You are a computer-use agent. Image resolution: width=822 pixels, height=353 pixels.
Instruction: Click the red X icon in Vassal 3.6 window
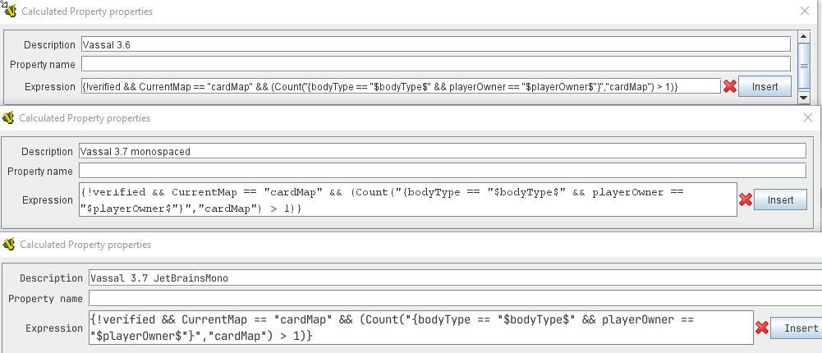[x=730, y=86]
